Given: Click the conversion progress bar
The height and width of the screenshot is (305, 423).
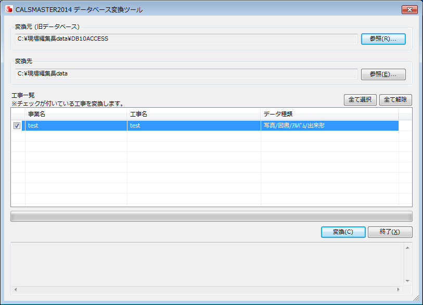Looking at the screenshot, I should coord(211,217).
